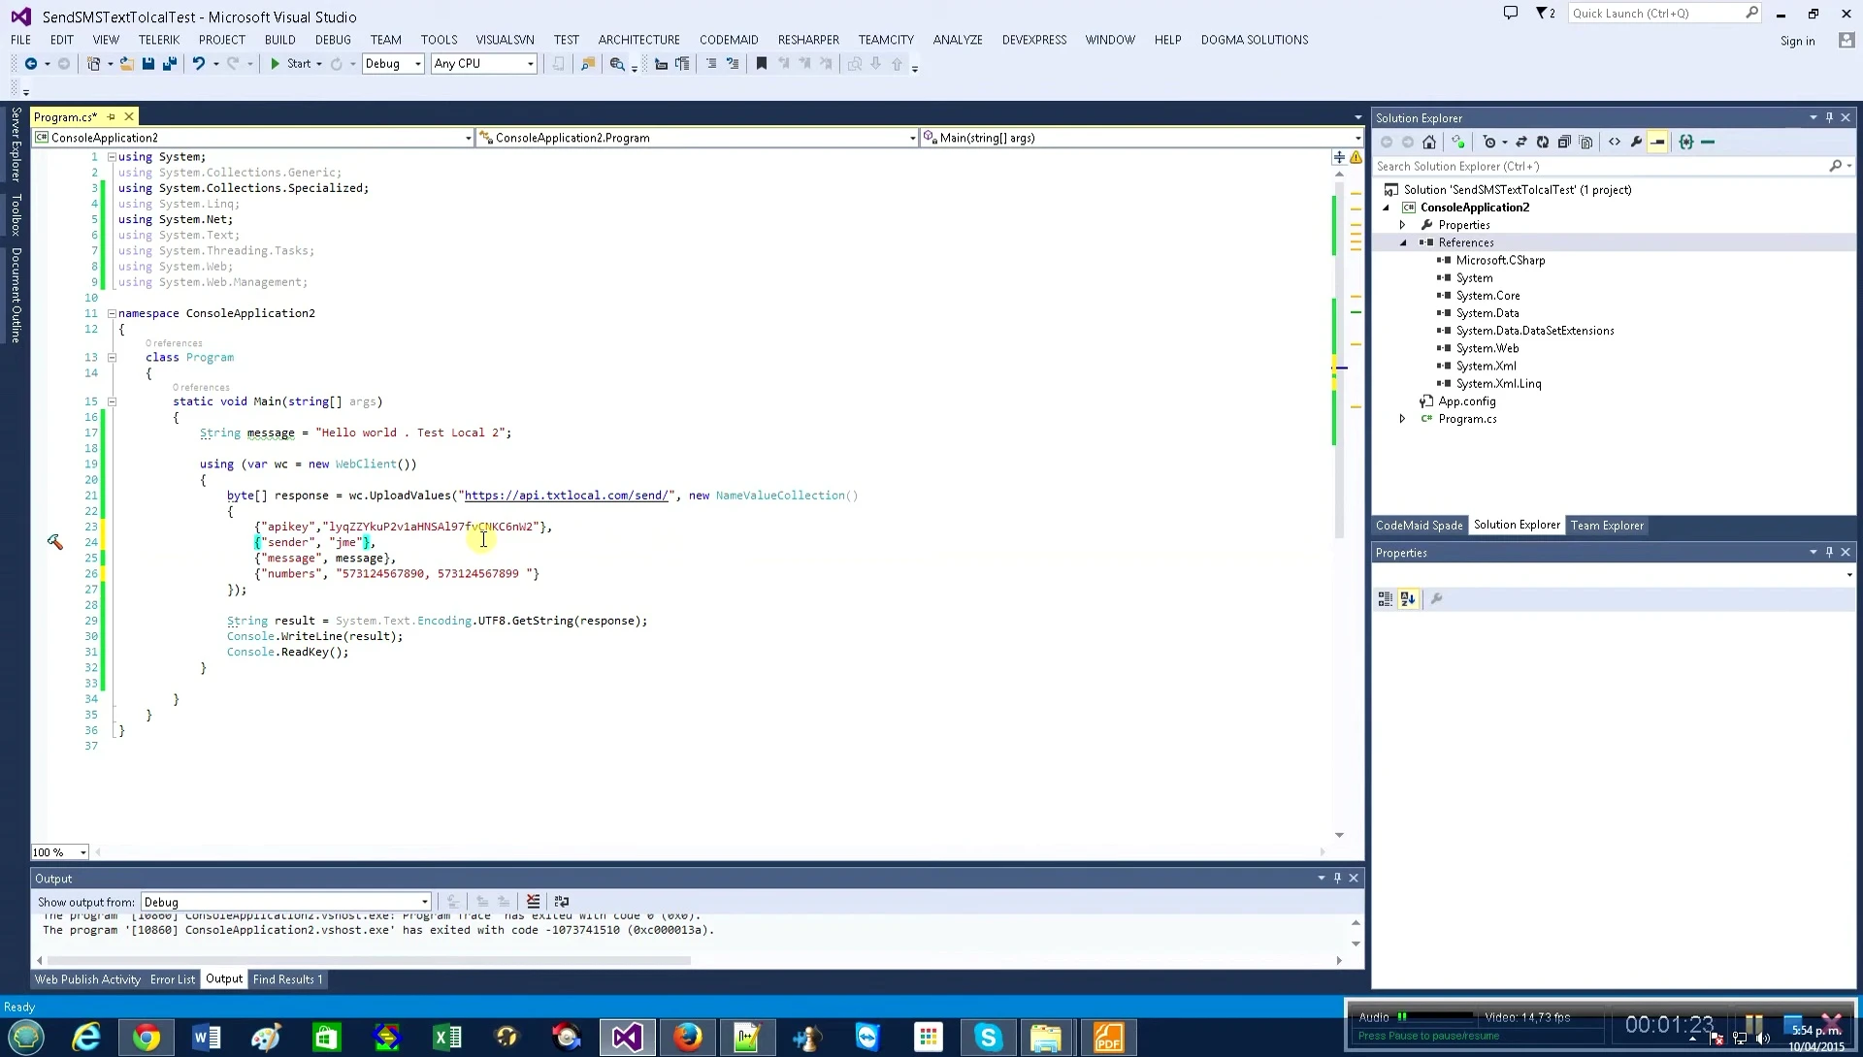Image resolution: width=1863 pixels, height=1057 pixels.
Task: Expand the Properties node in Solution Explorer
Action: pos(1403,225)
